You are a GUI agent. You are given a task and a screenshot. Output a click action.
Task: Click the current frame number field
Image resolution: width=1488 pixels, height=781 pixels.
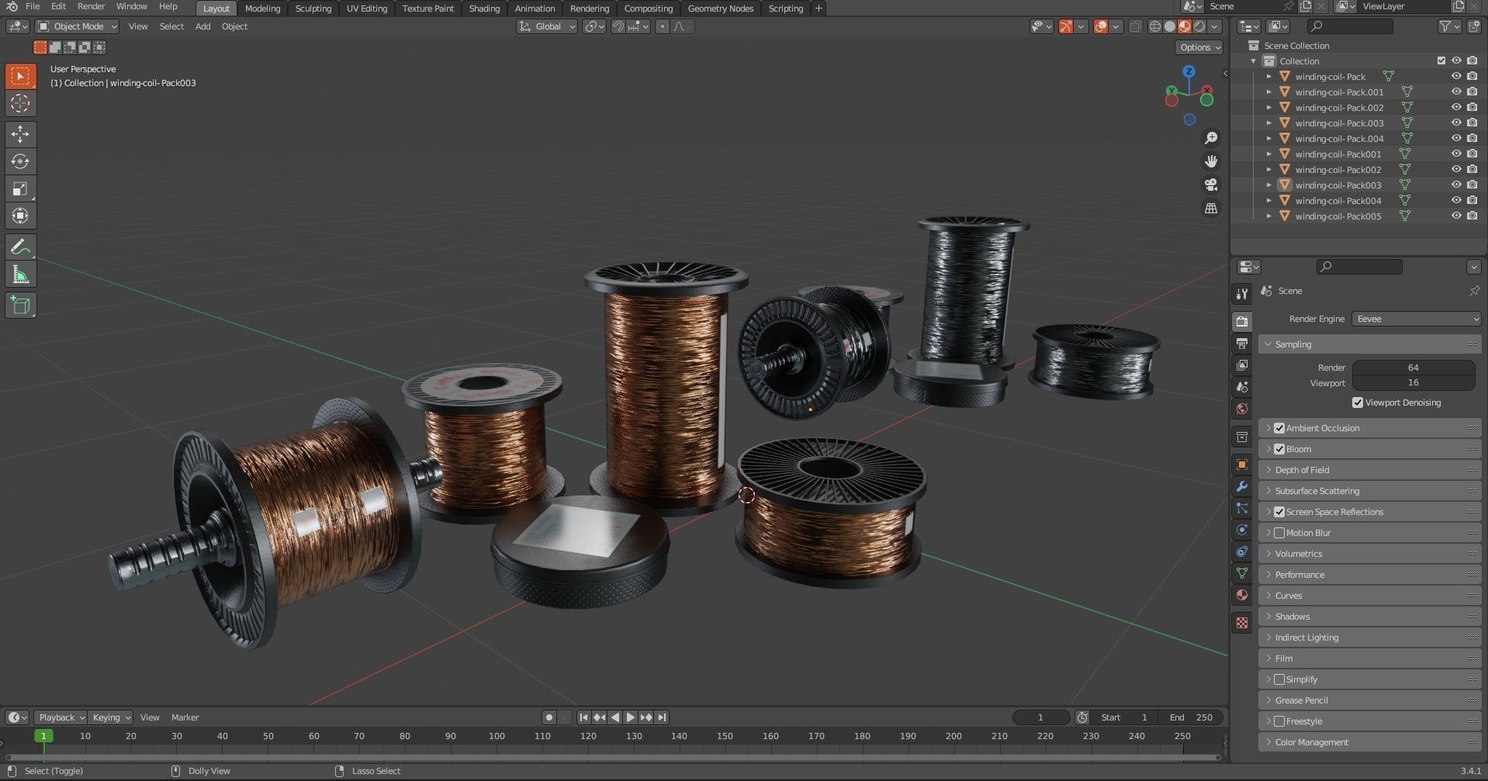pos(1040,717)
